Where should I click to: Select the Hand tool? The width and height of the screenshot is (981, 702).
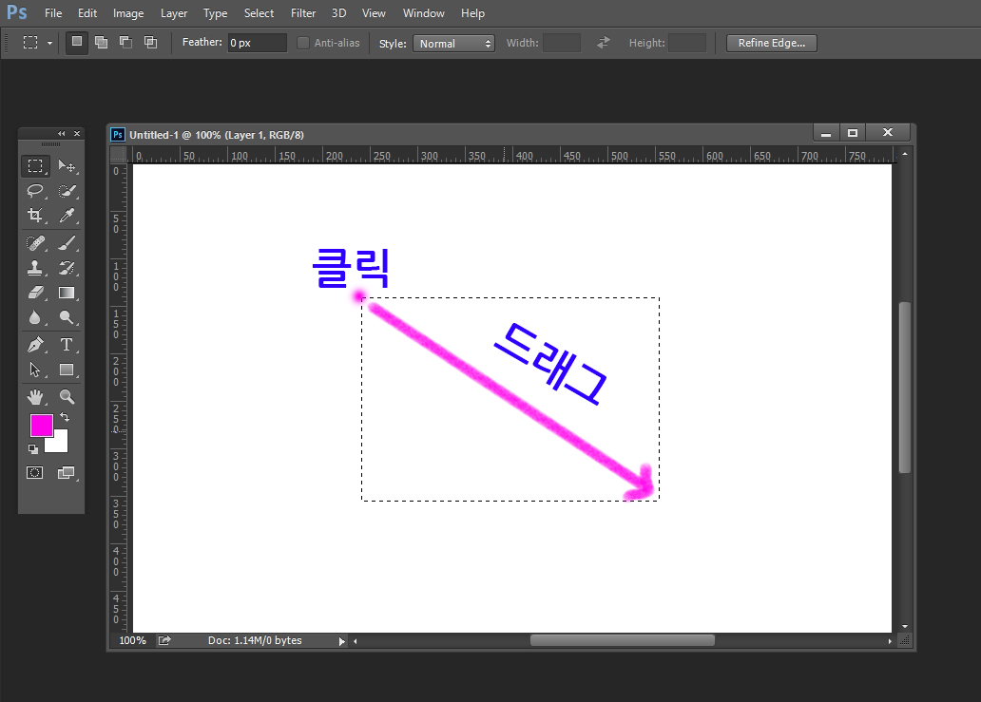click(x=35, y=396)
